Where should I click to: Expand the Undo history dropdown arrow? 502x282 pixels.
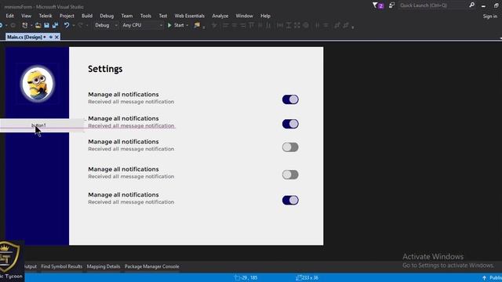point(74,25)
